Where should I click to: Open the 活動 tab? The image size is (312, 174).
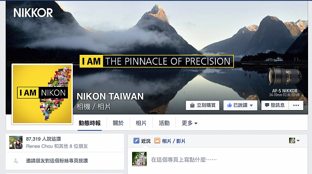[x=164, y=123]
